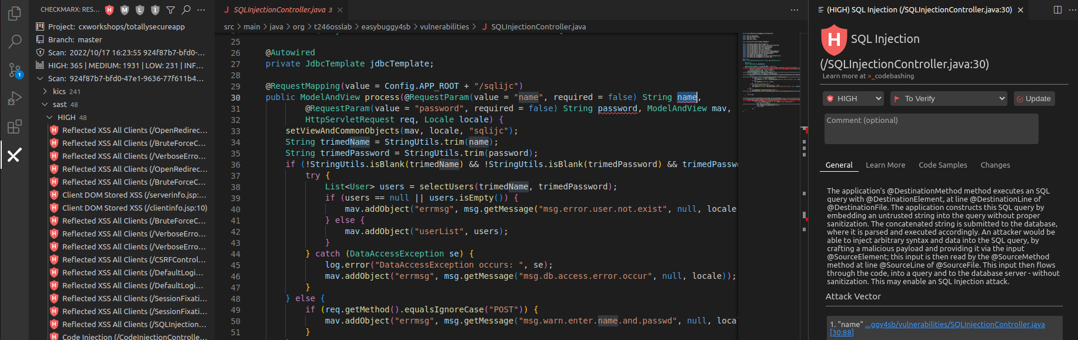Click the highlighted name parameter on line 30
Screen dimensions: 1078x340
[687, 97]
